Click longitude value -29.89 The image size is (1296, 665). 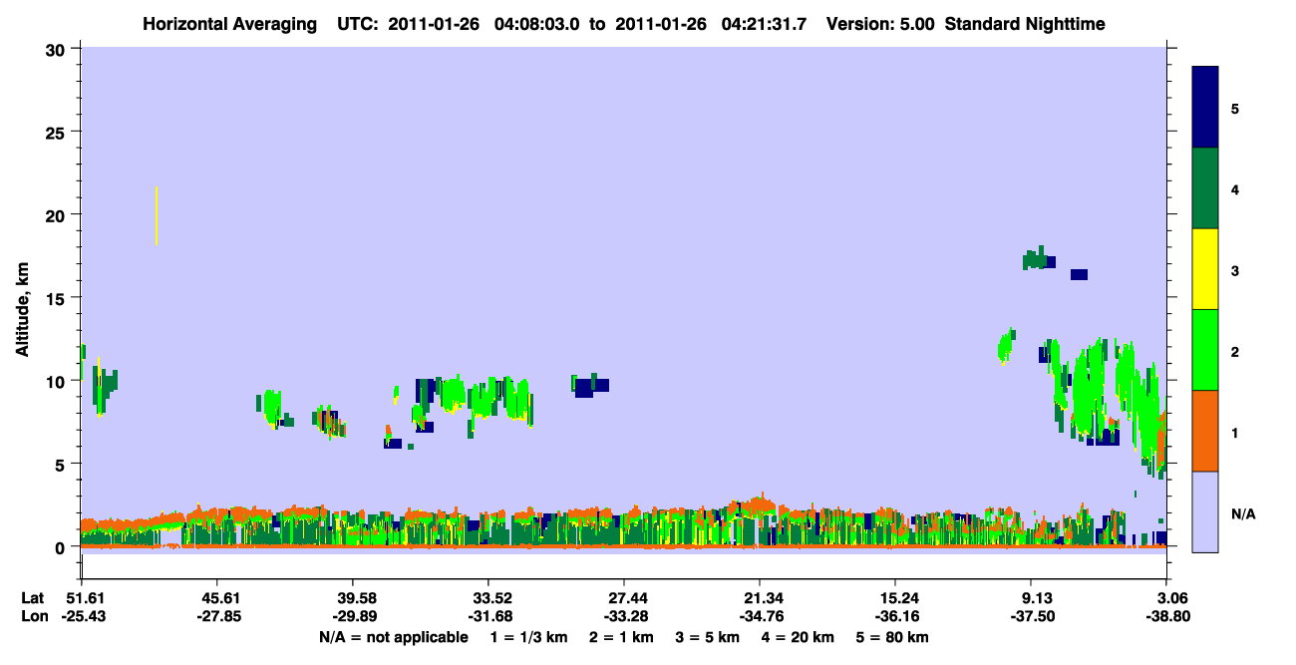click(355, 617)
